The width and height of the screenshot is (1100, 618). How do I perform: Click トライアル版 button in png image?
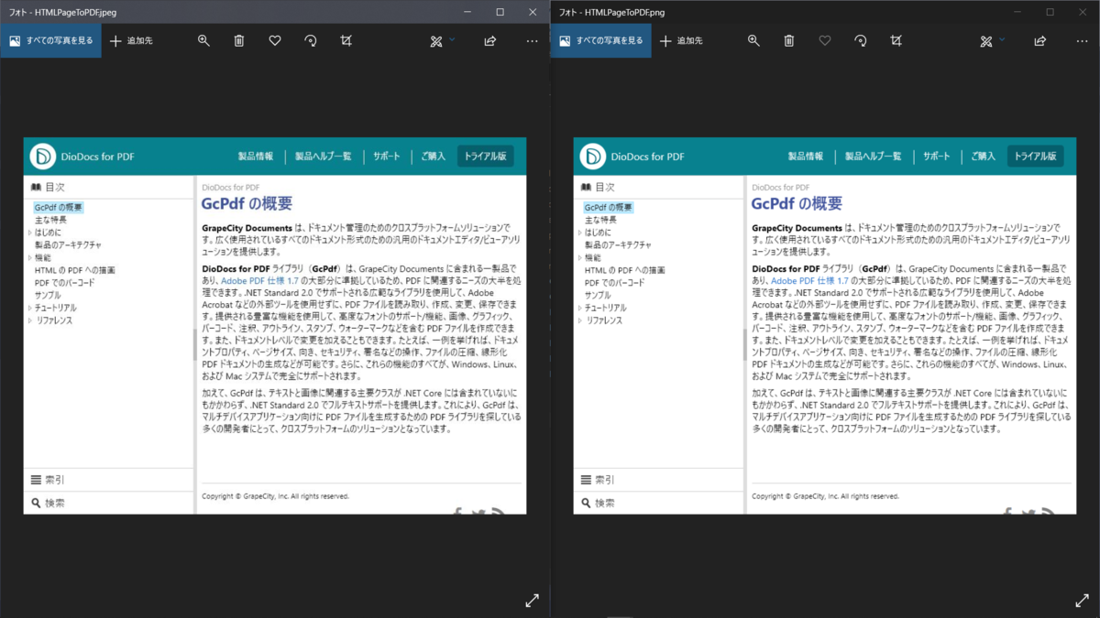tap(1036, 157)
